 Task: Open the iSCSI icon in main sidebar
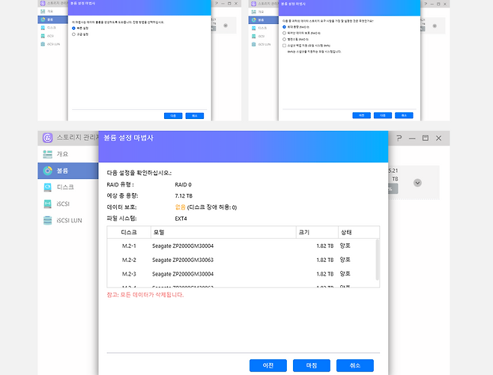pyautogui.click(x=47, y=204)
